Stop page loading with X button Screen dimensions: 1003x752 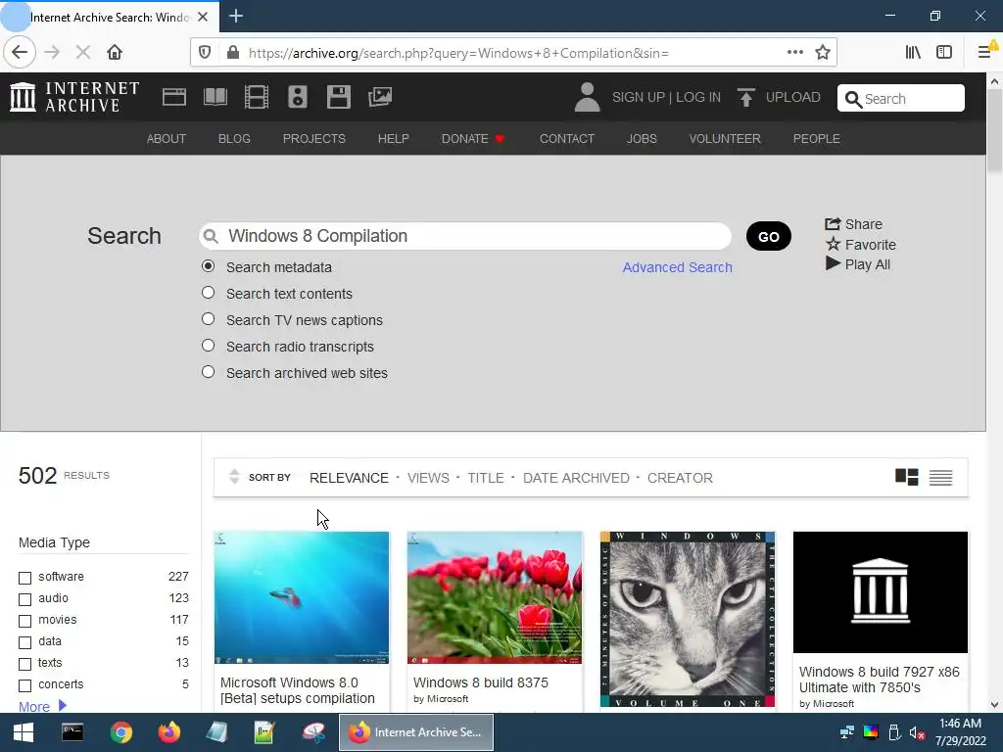(x=83, y=53)
